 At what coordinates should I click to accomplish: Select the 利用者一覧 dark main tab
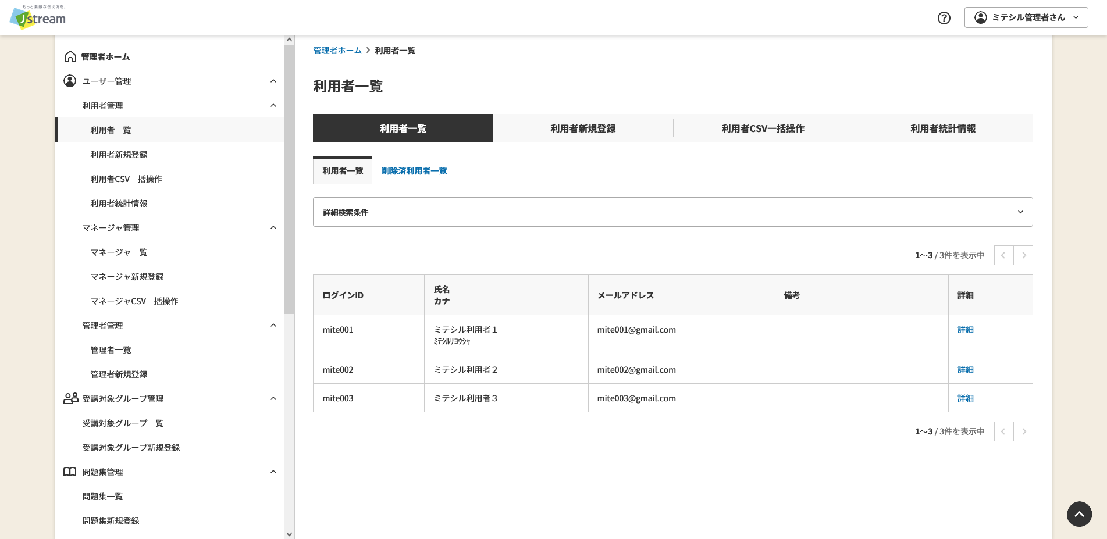point(403,128)
